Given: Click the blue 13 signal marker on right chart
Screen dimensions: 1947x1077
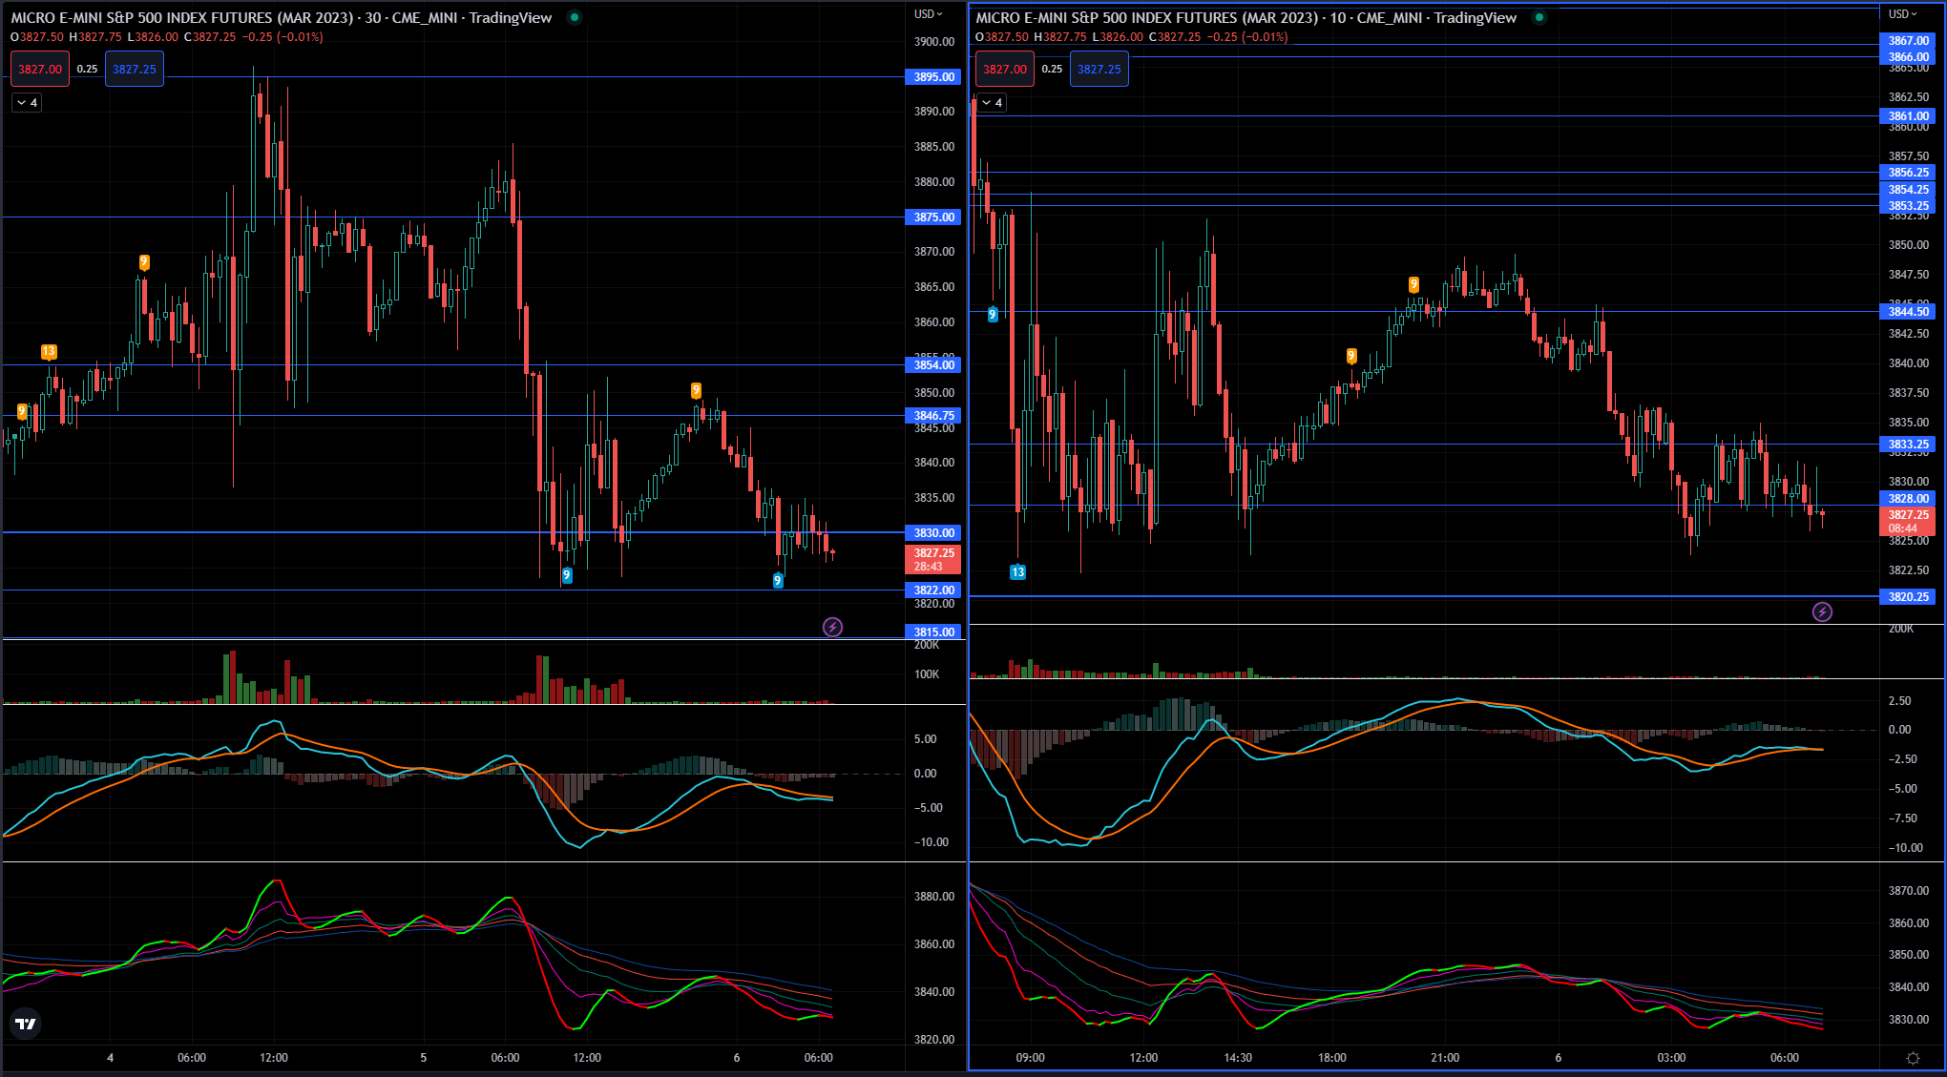Looking at the screenshot, I should tap(1017, 572).
